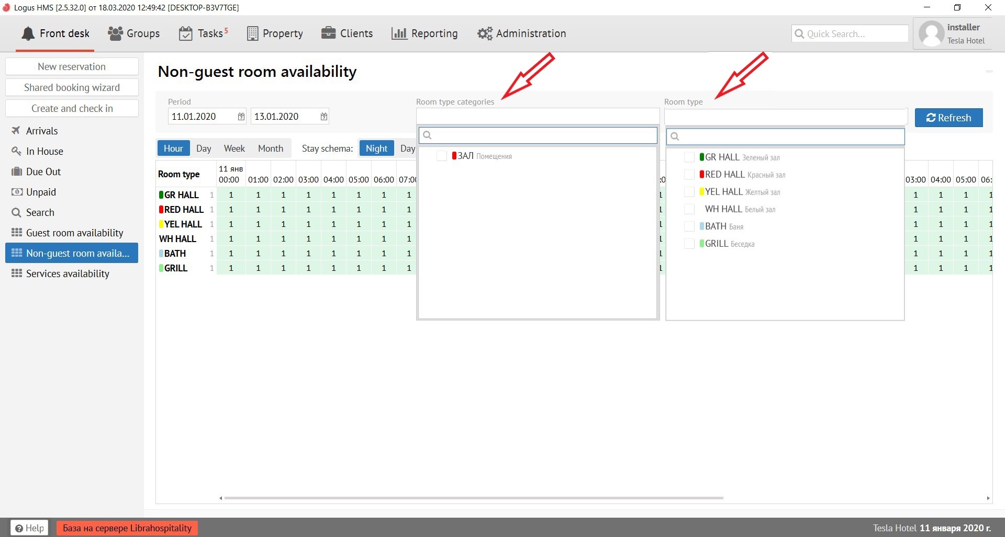Open the Arrivals list
This screenshot has height=537, width=1005.
pos(72,130)
